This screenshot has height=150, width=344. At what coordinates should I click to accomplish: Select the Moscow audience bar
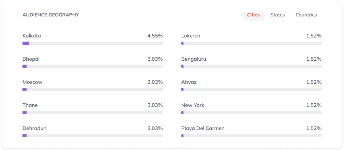(93, 89)
